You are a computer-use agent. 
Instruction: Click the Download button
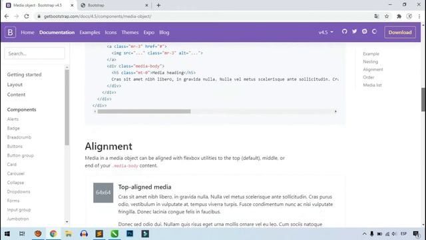coord(400,32)
